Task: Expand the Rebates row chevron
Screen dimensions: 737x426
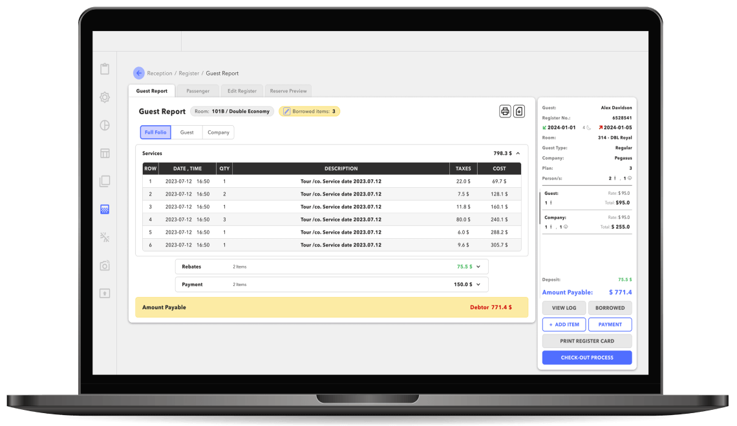Action: pos(478,267)
